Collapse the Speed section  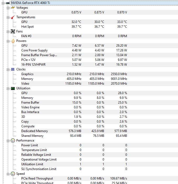tap(8, 174)
